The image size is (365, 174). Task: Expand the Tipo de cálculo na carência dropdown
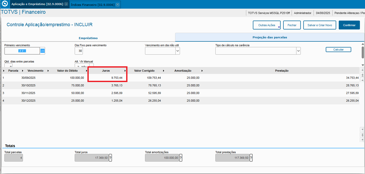click(298, 51)
